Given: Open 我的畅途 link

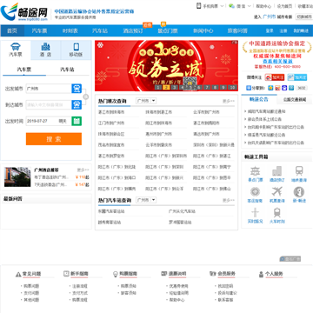Looking at the screenshot, I should click(x=301, y=30).
